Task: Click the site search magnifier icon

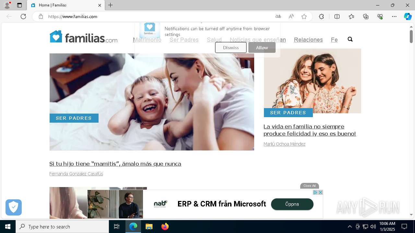Action: click(350, 39)
